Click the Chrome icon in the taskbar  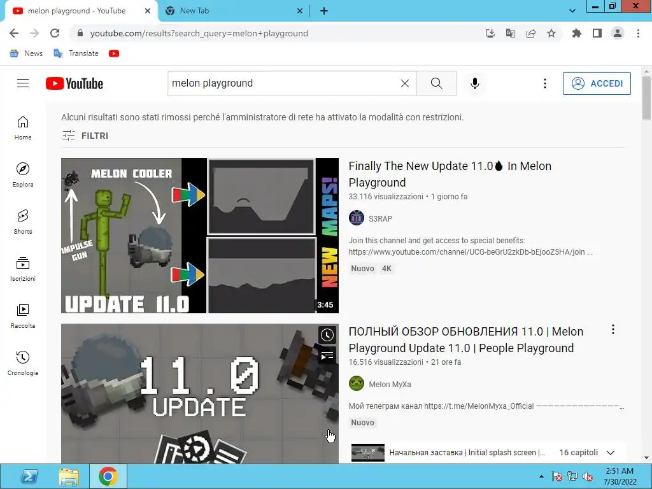[x=108, y=476]
